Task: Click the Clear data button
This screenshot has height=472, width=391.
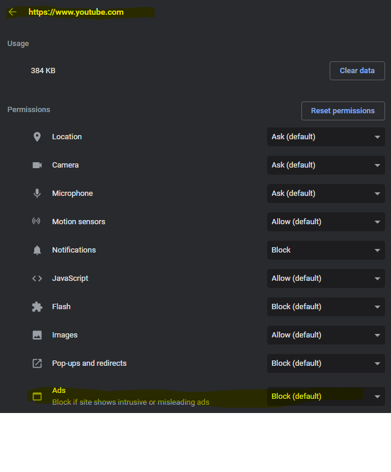Action: tap(357, 71)
